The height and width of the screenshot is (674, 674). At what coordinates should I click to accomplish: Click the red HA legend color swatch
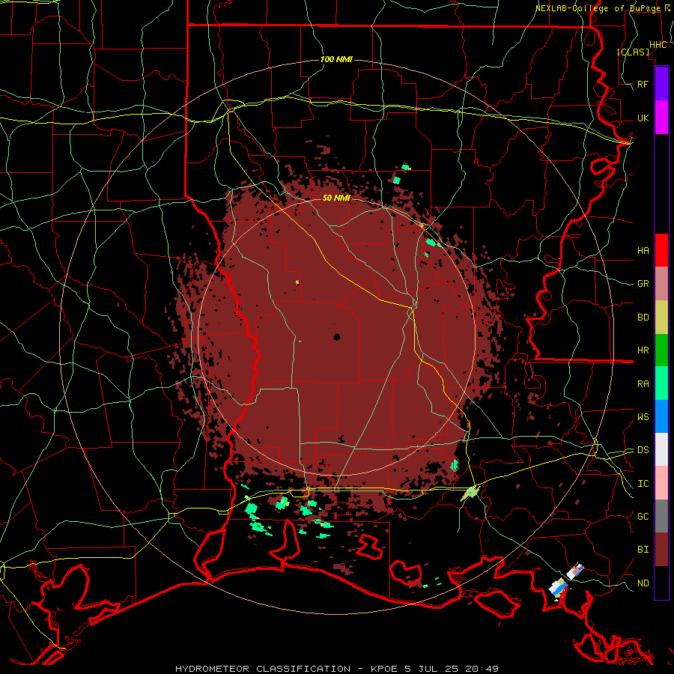point(661,250)
